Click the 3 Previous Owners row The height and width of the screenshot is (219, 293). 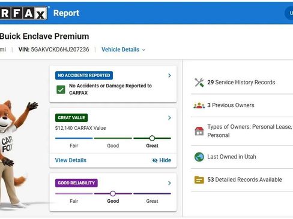pyautogui.click(x=242, y=105)
